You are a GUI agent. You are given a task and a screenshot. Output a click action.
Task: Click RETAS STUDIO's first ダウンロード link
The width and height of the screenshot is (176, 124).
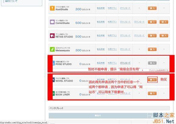click(x=125, y=35)
